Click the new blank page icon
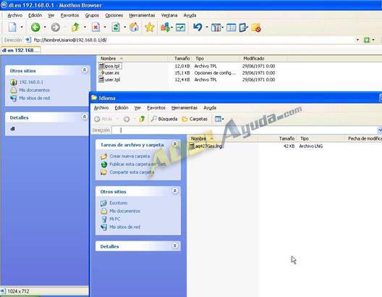The width and height of the screenshot is (382, 297). [12, 27]
